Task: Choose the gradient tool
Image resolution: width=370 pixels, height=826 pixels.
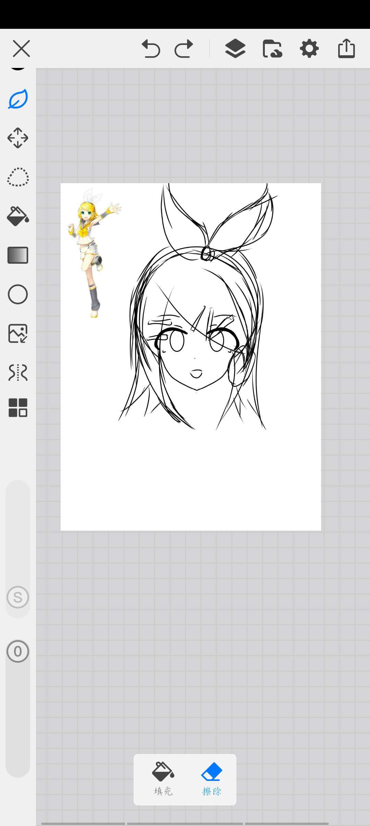Action: (18, 255)
